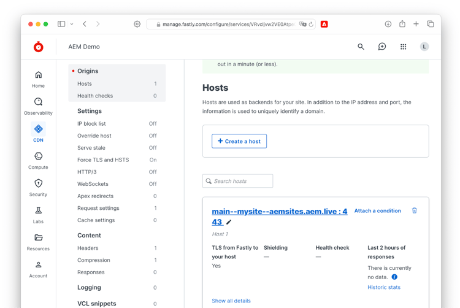The width and height of the screenshot is (460, 308).
Task: Click the translate icon in address bar
Action: (x=303, y=25)
